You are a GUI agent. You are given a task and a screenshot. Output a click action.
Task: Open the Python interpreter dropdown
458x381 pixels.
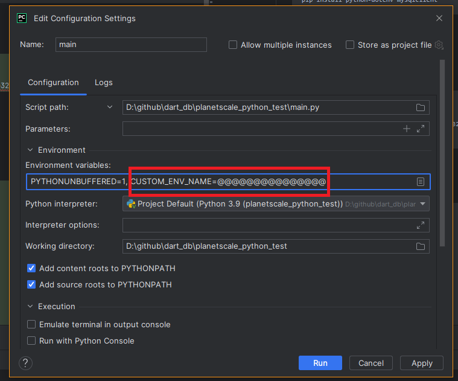click(422, 204)
